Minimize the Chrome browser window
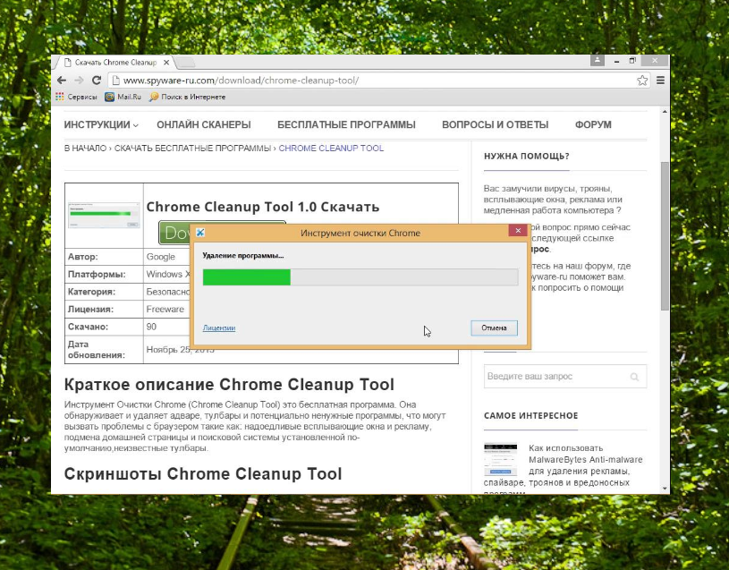729x570 pixels. tap(616, 61)
